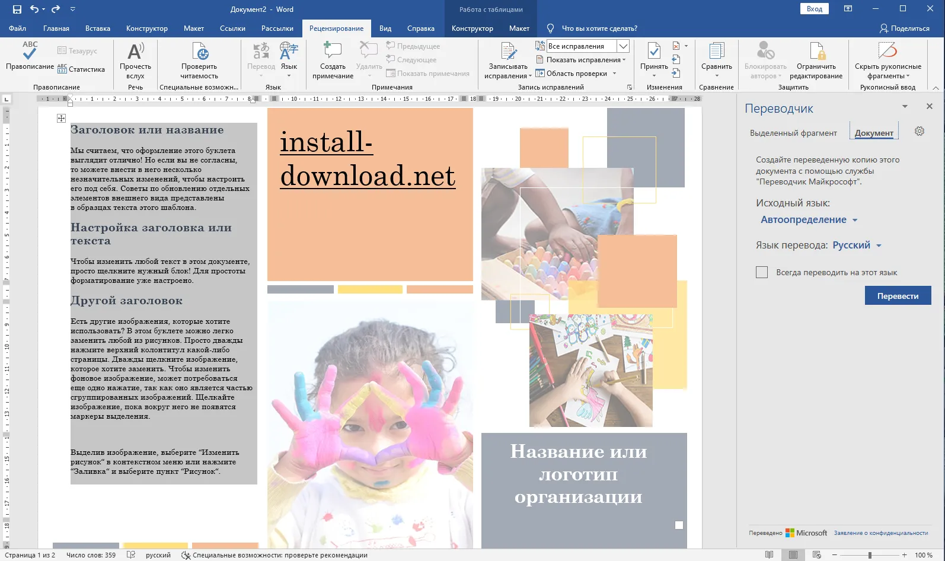This screenshot has width=945, height=561.
Task: Enable Всегда переводить на этот язык checkbox
Action: point(762,272)
